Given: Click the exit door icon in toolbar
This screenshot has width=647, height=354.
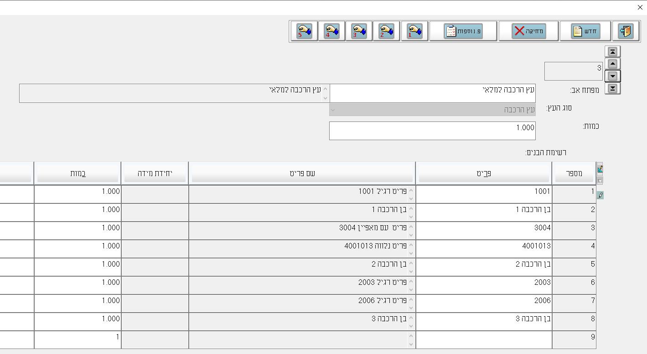Looking at the screenshot, I should coord(626,31).
